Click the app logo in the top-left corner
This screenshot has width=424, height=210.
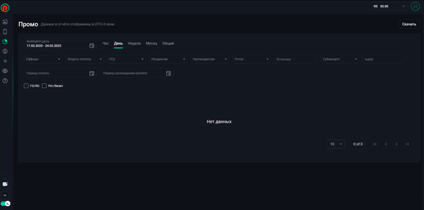point(5,8)
